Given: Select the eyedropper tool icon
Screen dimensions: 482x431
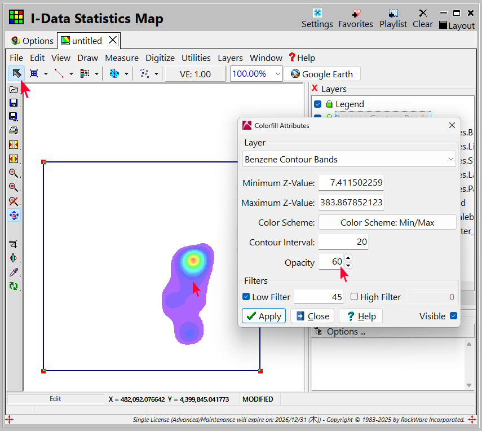Looking at the screenshot, I should (14, 272).
